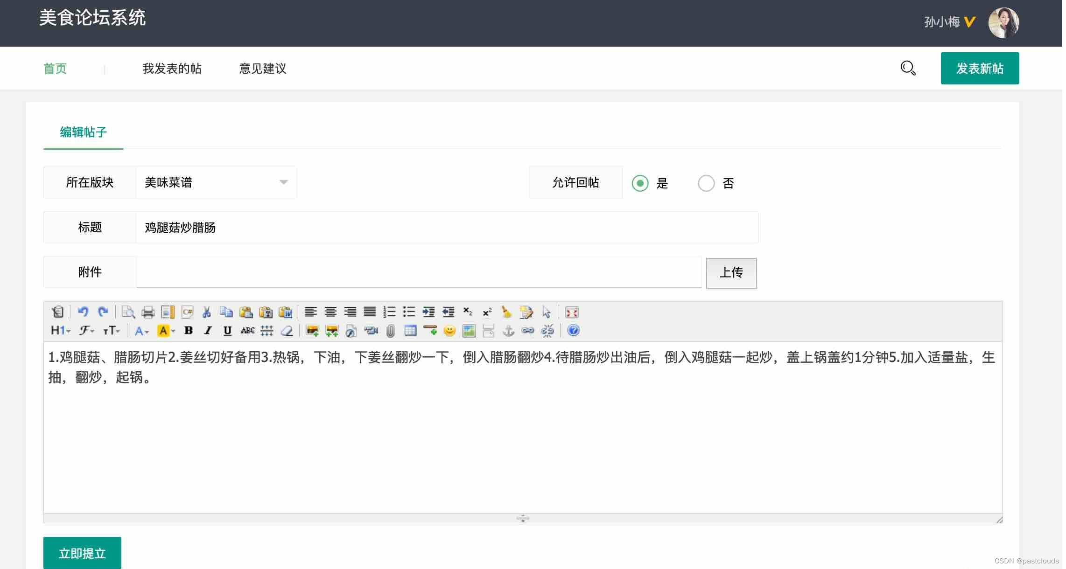Open the 所在版块 dropdown showing 美味菜谱
Screen dimensions: 1066x569
pos(216,182)
